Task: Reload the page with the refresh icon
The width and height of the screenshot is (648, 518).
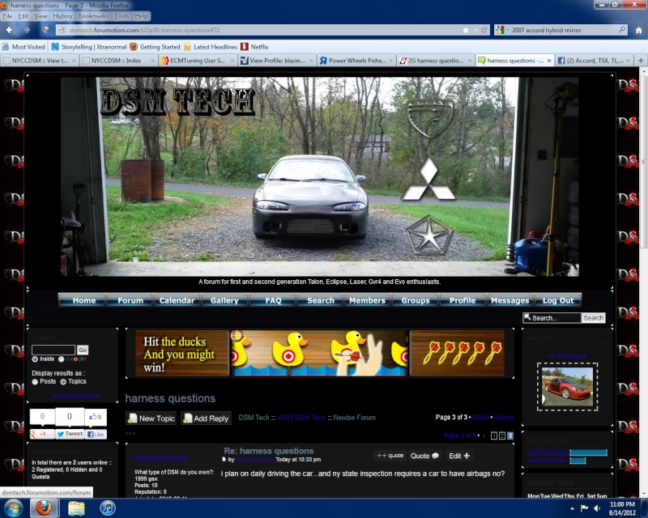Action: click(x=484, y=30)
